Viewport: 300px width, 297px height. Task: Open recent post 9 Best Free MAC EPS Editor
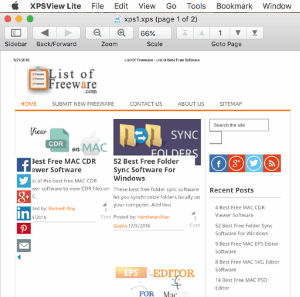tap(247, 248)
